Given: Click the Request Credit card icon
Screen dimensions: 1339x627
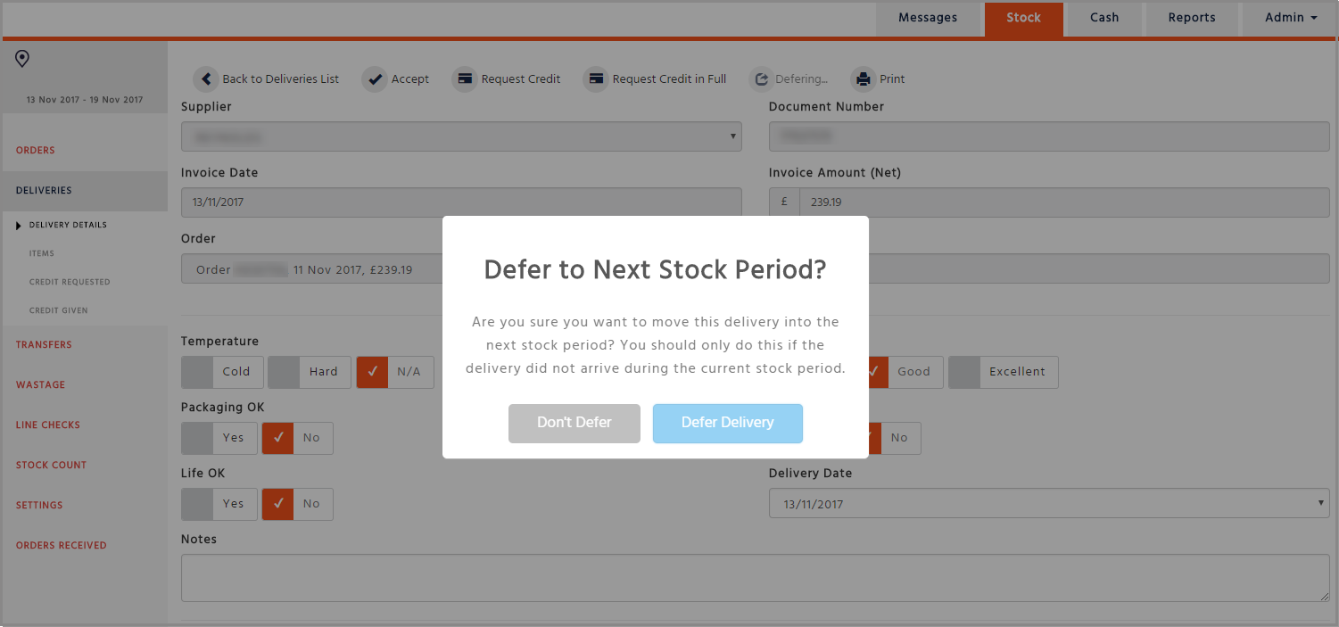Looking at the screenshot, I should [465, 78].
